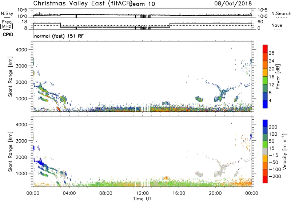Click the 'N.Search' legend label
The image size is (291, 201).
click(281, 13)
